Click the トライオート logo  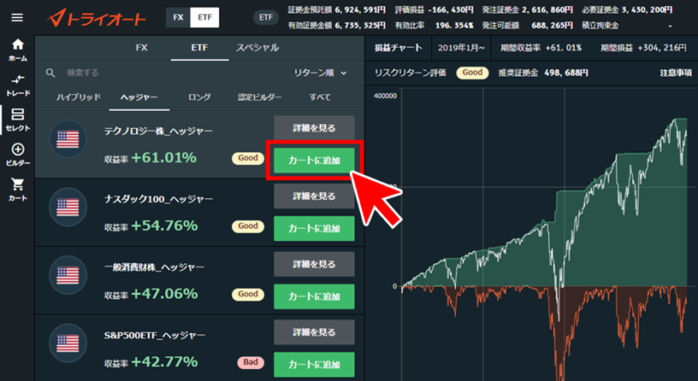[96, 18]
